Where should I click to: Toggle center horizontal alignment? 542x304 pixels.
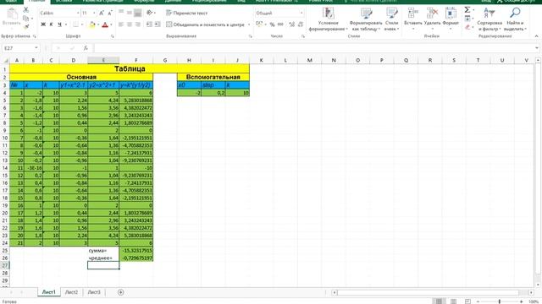pyautogui.click(x=130, y=24)
